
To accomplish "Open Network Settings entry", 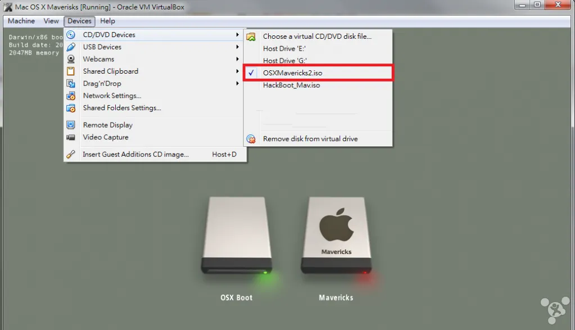I will [x=153, y=96].
